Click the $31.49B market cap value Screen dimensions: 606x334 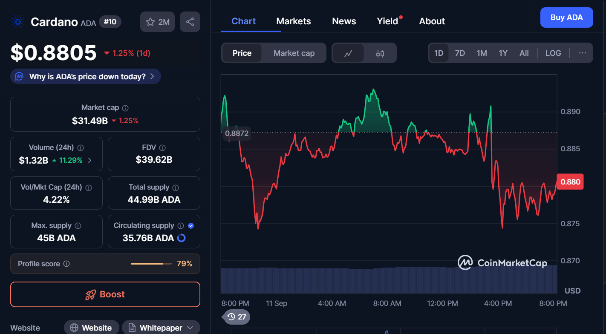[x=90, y=121]
